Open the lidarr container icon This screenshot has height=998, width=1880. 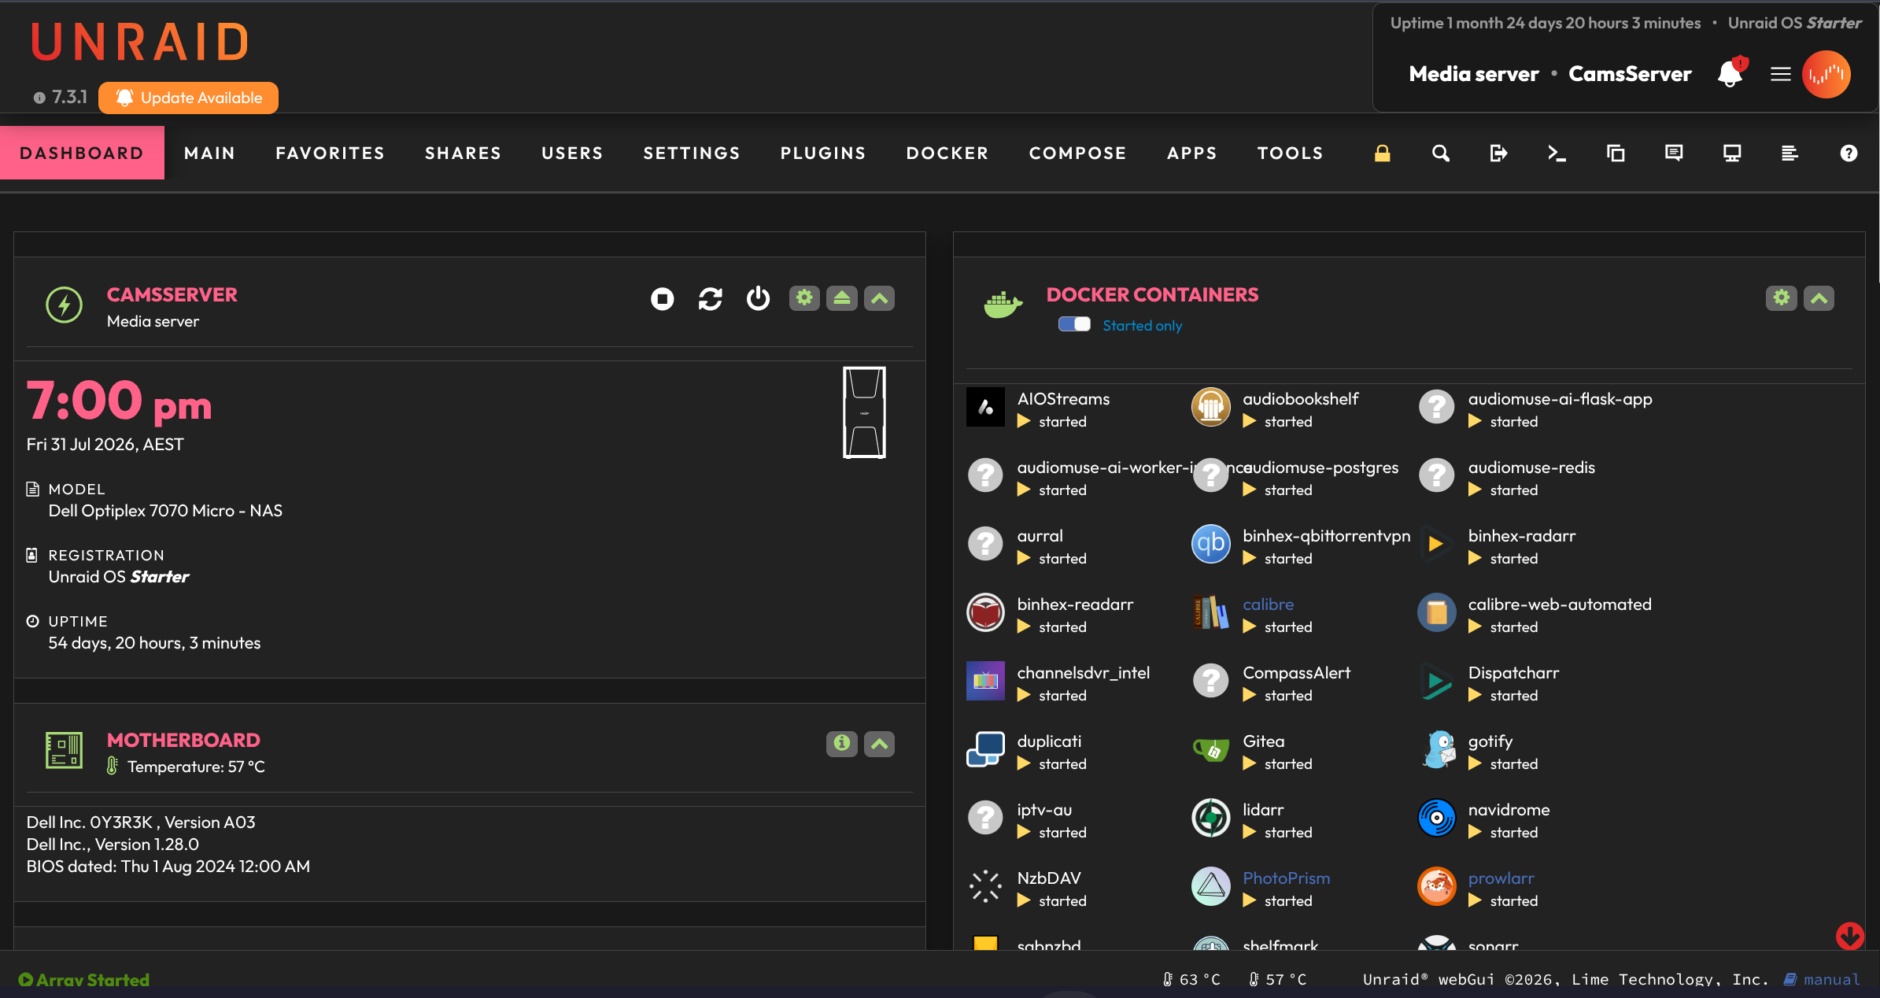tap(1210, 818)
